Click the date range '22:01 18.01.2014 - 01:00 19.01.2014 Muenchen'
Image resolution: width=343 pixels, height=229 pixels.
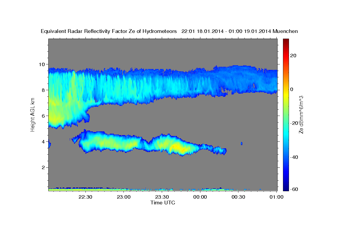pos(240,31)
